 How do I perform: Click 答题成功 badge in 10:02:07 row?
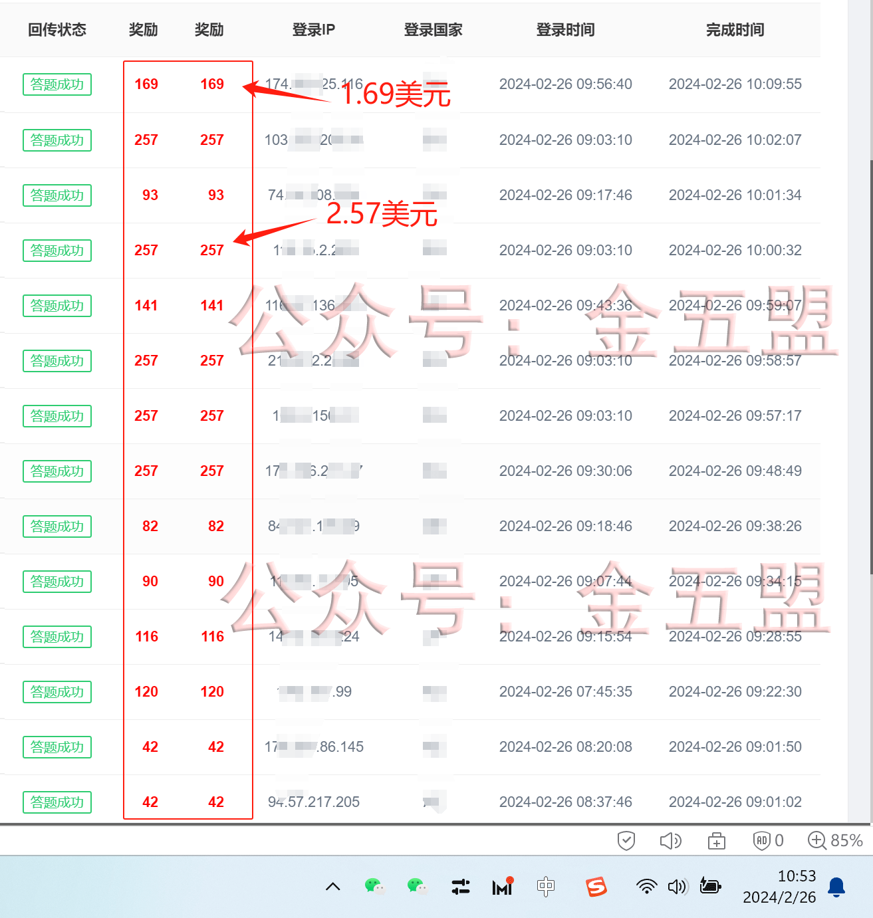pyautogui.click(x=57, y=140)
